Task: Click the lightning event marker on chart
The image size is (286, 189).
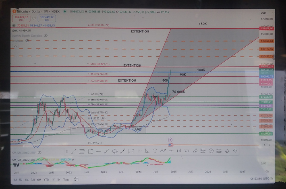Action: pos(170,140)
